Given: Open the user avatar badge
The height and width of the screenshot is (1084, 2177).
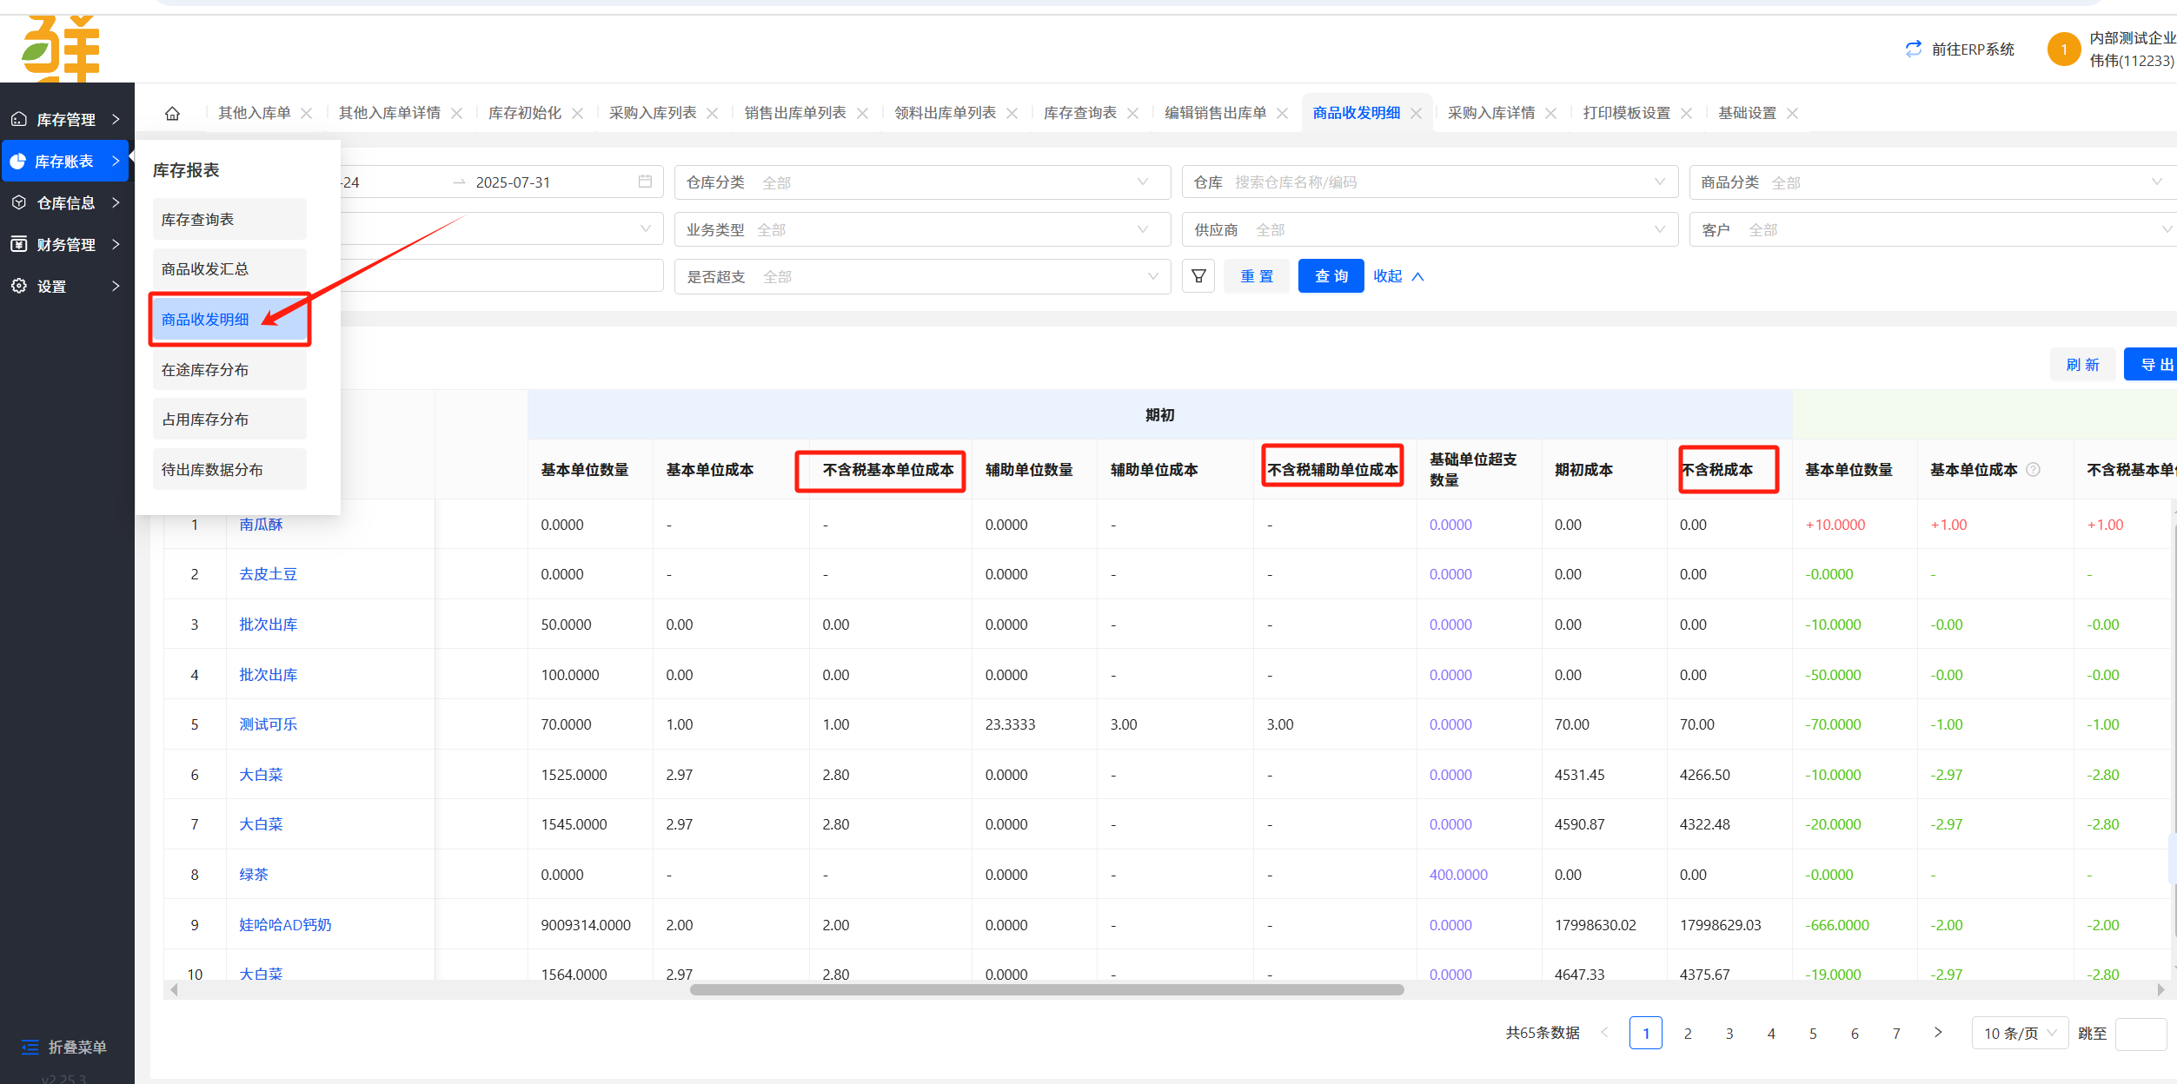Looking at the screenshot, I should pos(2063,50).
